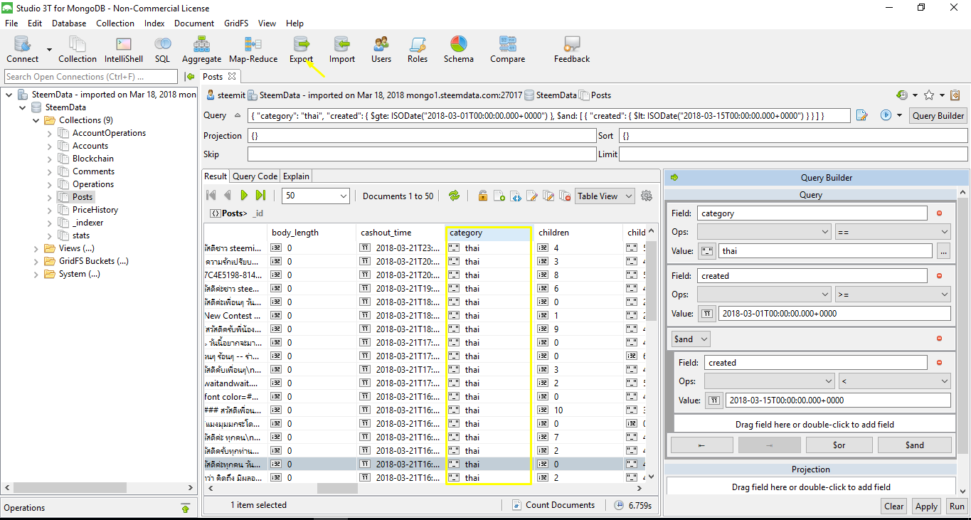Open the Connect manager toolbar button

click(x=23, y=50)
